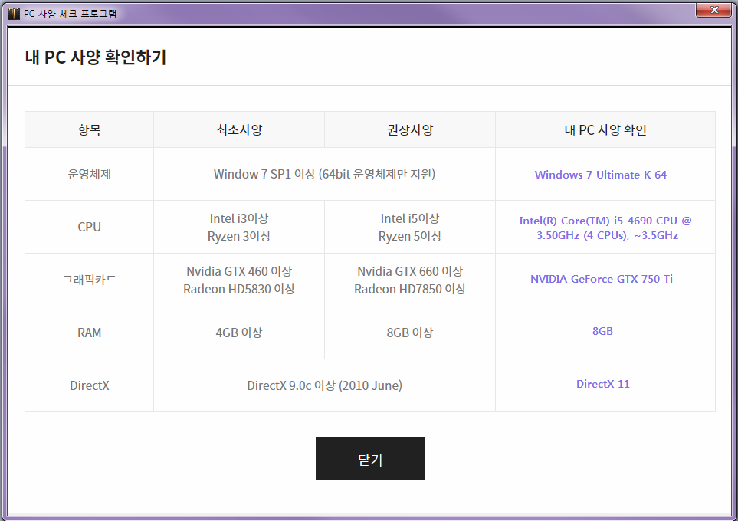This screenshot has width=738, height=521.
Task: Click the 그래픽카드 row label
Action: 89,280
